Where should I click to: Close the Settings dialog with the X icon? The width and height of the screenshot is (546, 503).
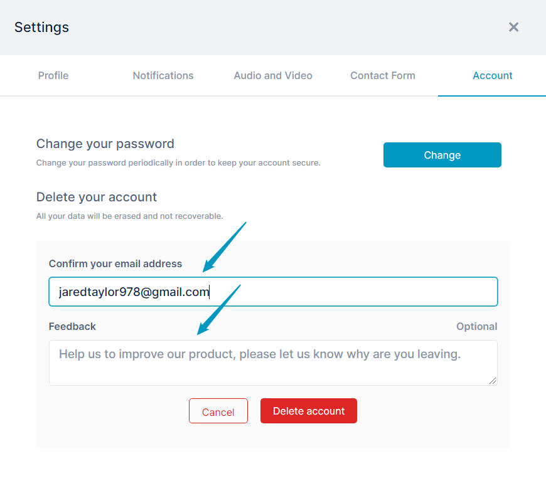513,27
